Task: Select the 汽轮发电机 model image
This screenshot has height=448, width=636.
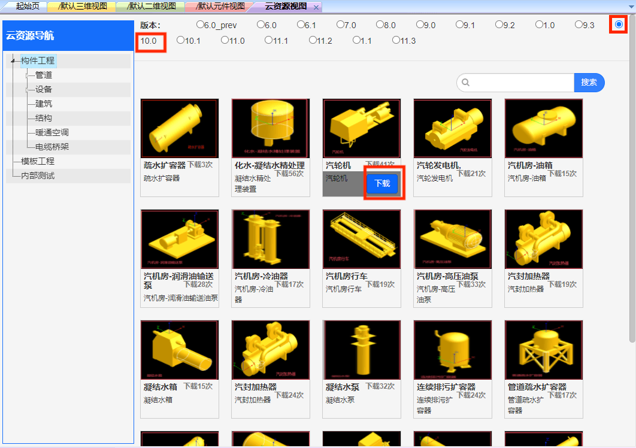Action: (452, 128)
